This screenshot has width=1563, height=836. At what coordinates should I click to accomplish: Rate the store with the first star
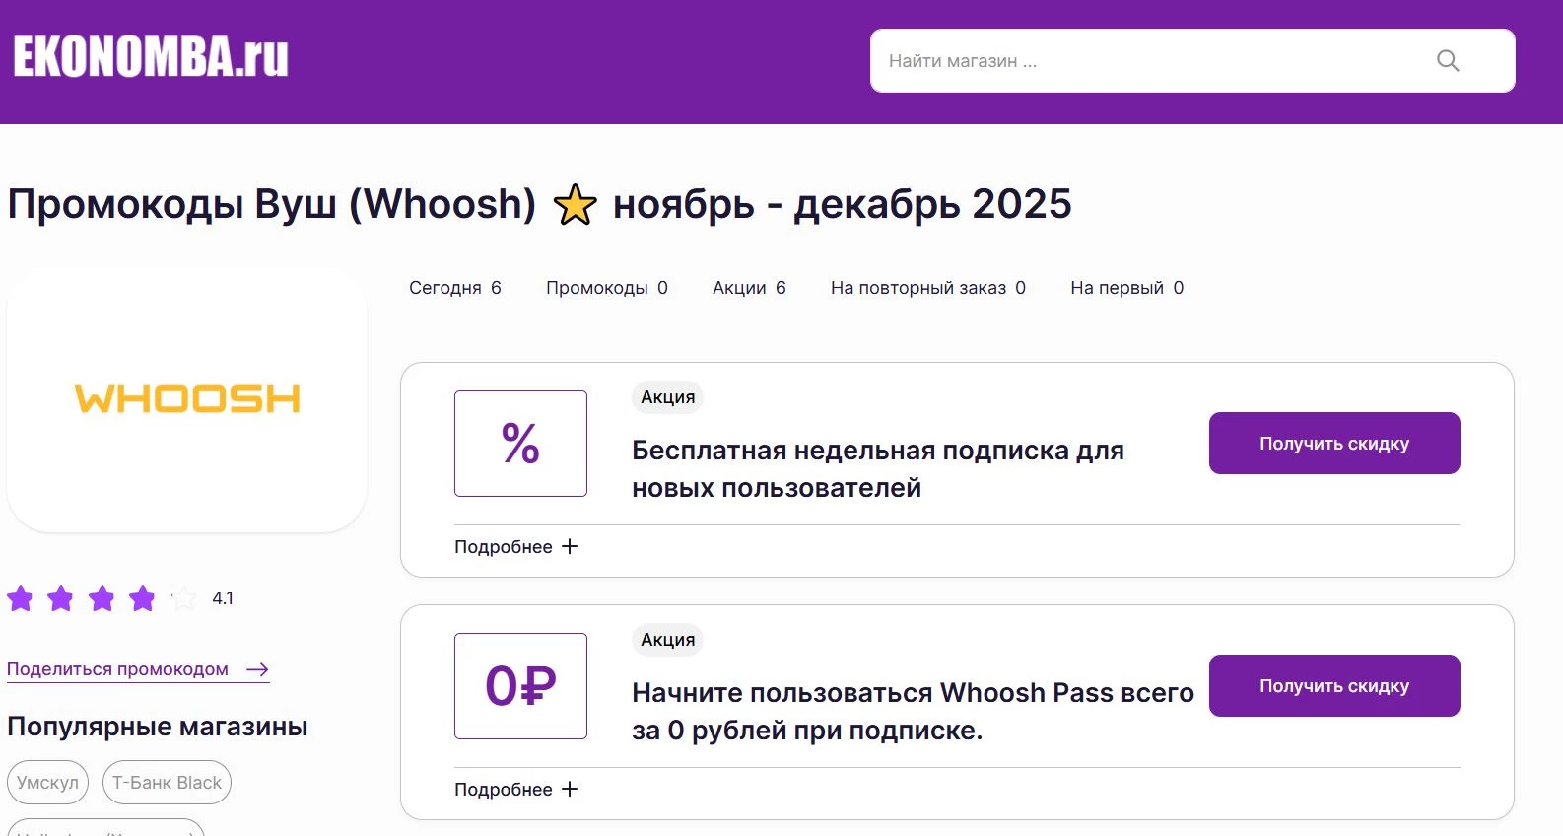click(x=20, y=598)
